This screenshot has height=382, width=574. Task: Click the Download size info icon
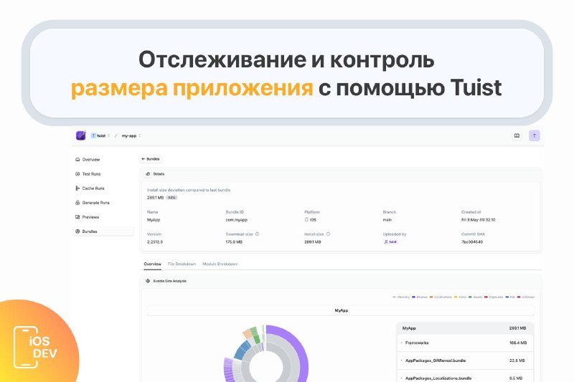[x=257, y=234]
